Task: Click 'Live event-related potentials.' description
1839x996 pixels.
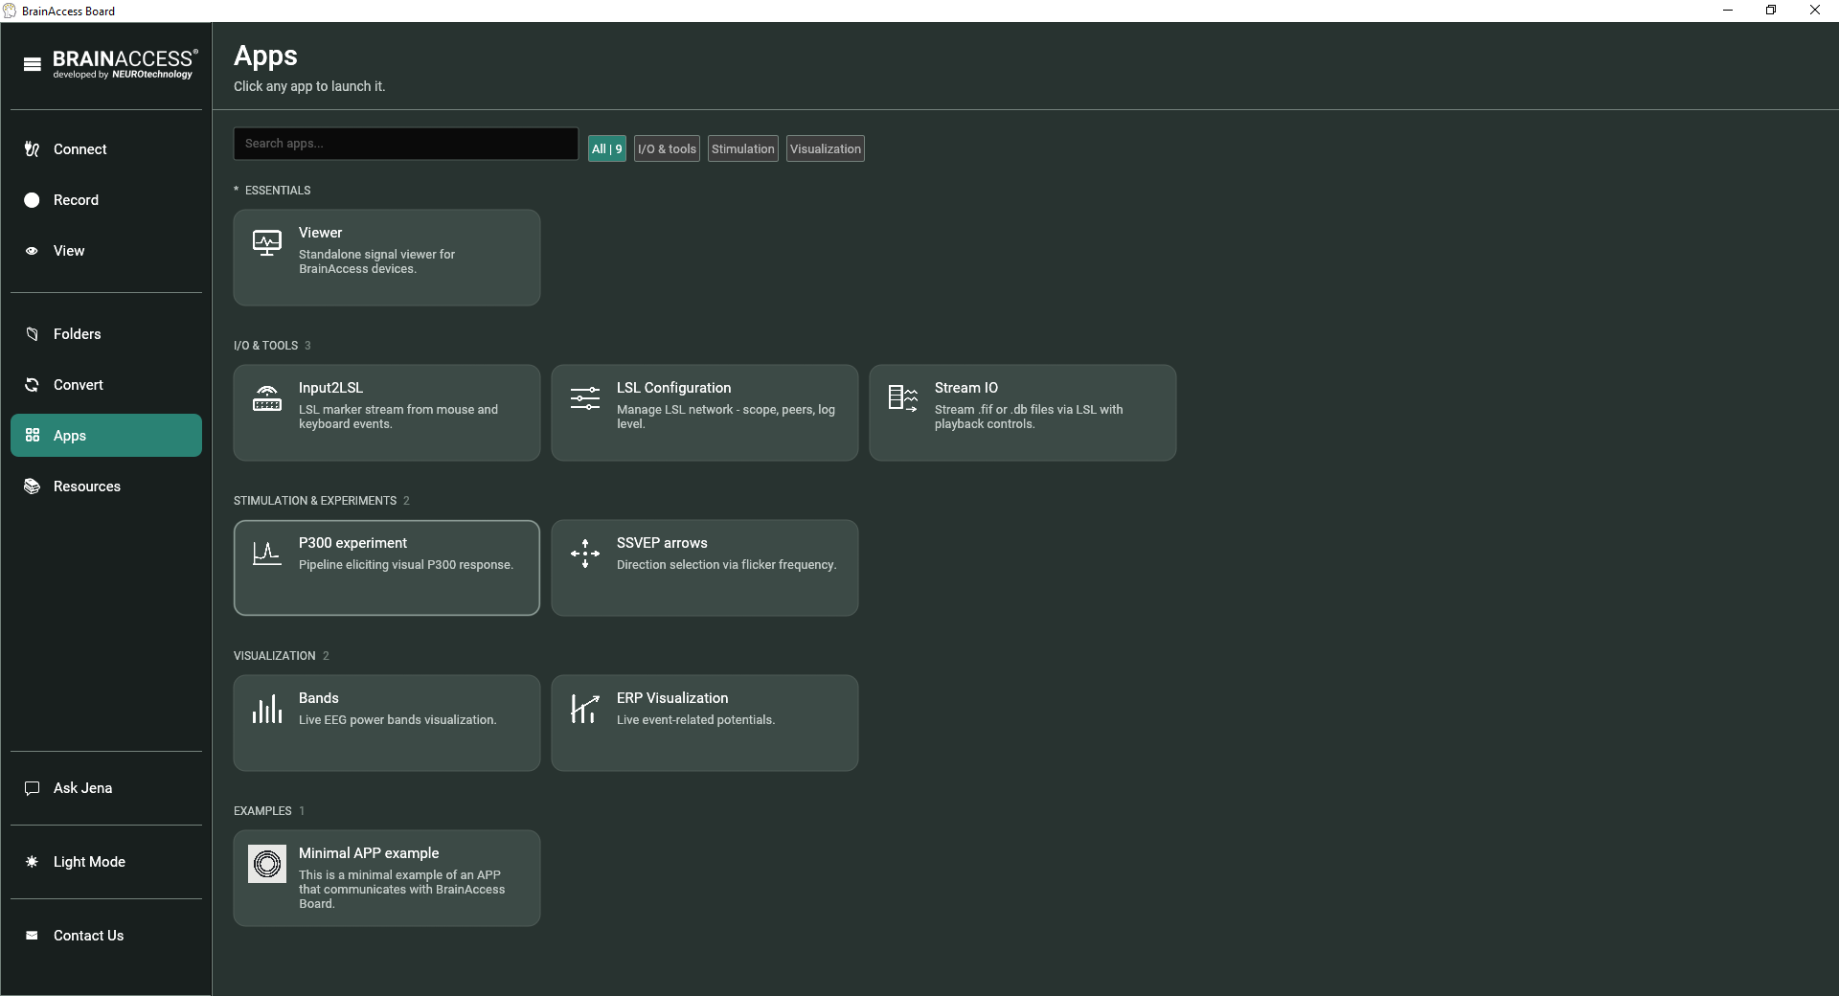Action: click(696, 720)
